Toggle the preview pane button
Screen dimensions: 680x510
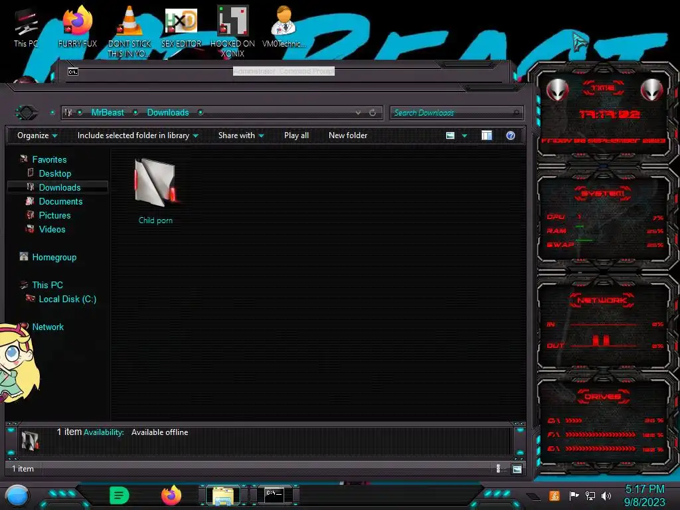487,135
